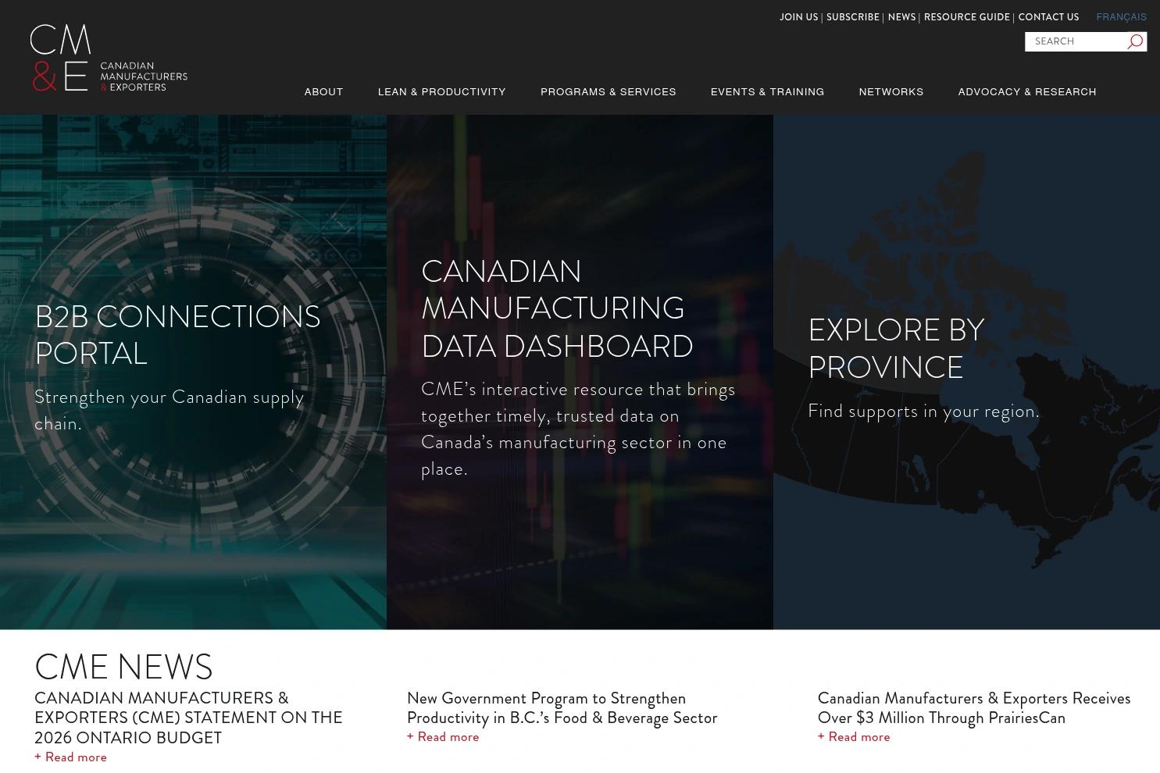Open the Explore by Province panel

pyautogui.click(x=966, y=372)
